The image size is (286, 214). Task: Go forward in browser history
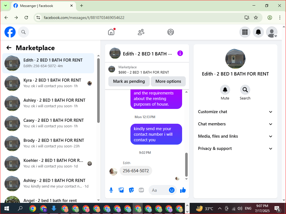tap(16, 18)
